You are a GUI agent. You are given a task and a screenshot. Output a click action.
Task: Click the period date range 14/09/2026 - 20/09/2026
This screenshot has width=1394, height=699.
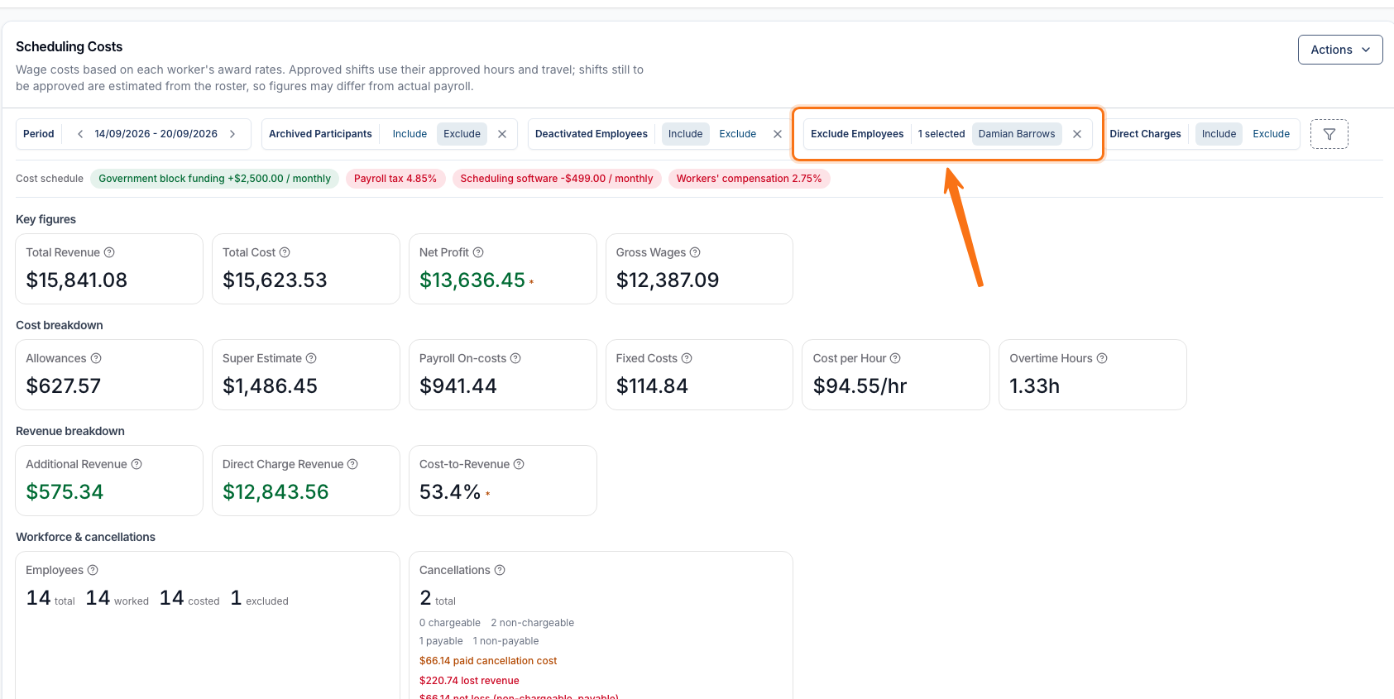[156, 134]
